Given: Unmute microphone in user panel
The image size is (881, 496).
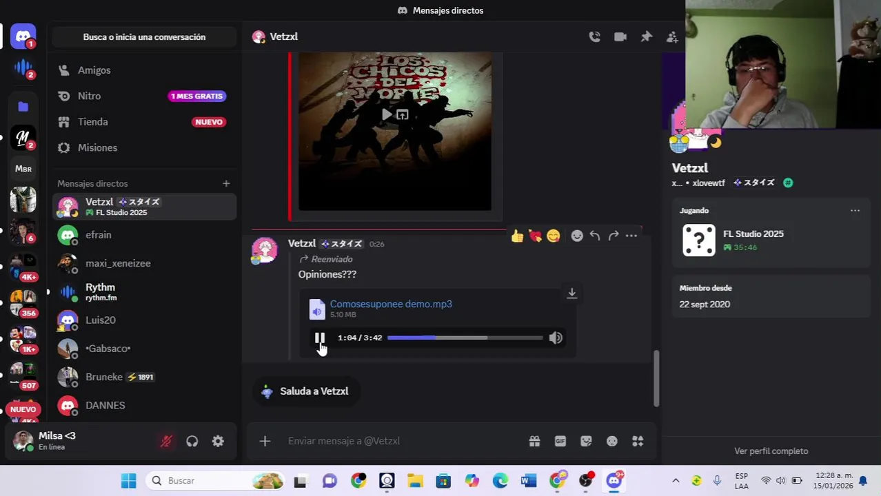Looking at the screenshot, I should coord(166,442).
